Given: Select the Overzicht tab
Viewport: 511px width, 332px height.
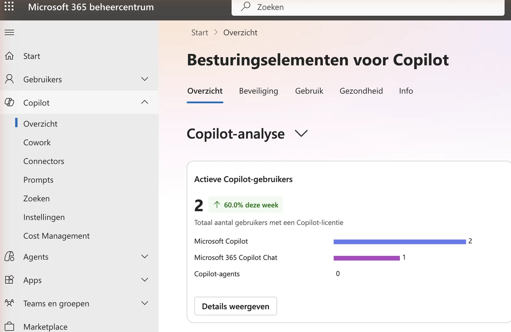Looking at the screenshot, I should (205, 91).
